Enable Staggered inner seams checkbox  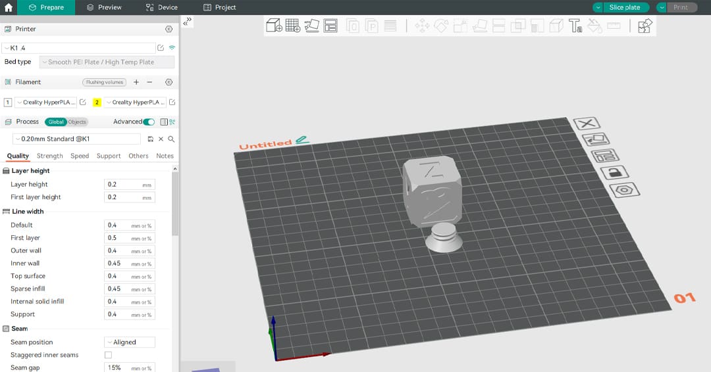coord(108,355)
